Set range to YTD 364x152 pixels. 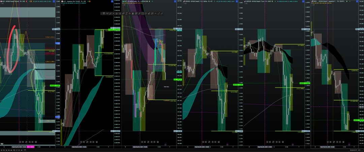(x=14, y=150)
